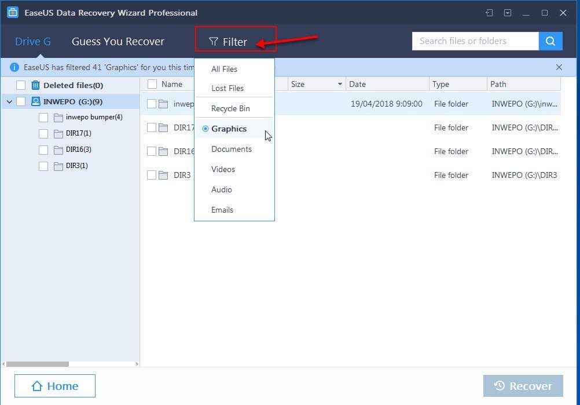Click the DIR3 folder icon in the tree
580x405 pixels.
pos(58,166)
